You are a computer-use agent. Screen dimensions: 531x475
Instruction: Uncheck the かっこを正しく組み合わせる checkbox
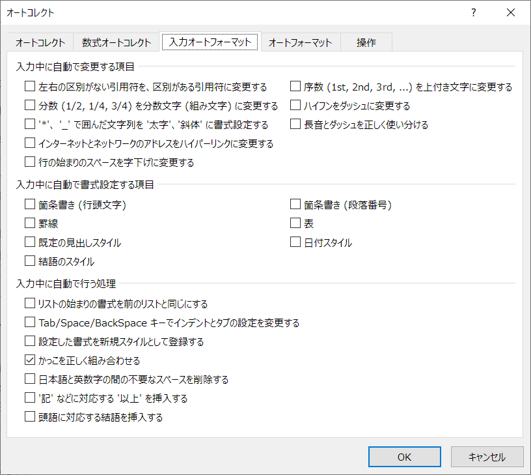coord(29,360)
